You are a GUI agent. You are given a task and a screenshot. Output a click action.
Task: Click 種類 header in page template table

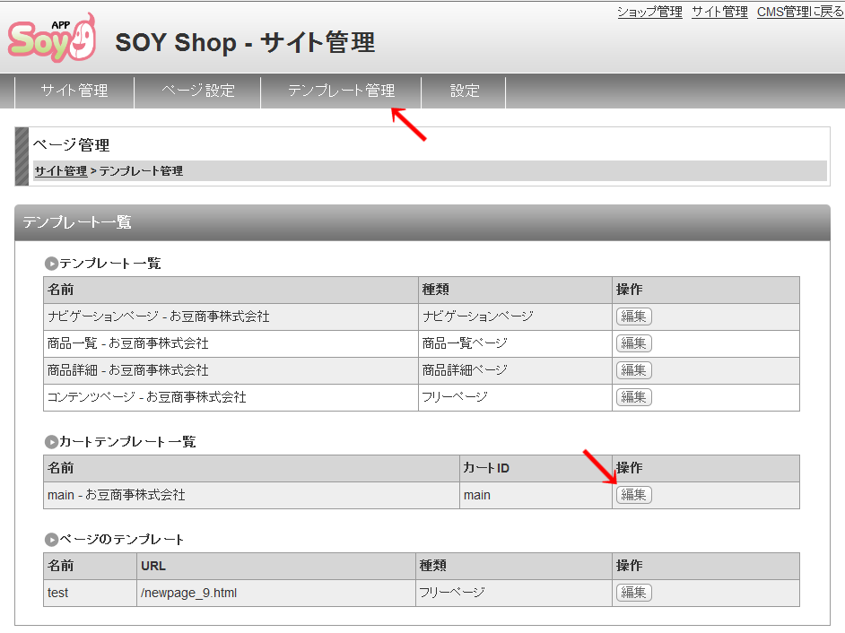pos(514,566)
